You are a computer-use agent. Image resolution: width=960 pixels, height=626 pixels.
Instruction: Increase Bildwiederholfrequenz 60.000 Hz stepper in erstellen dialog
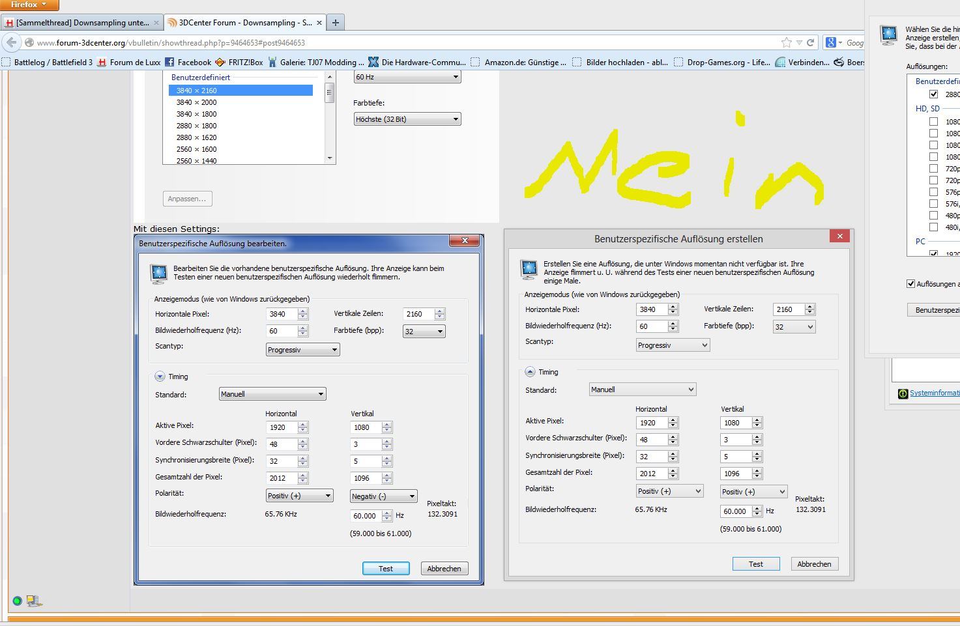point(757,508)
